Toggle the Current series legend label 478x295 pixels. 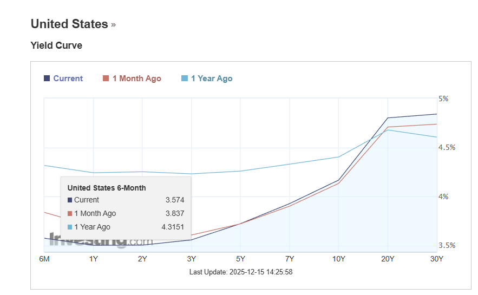[x=68, y=78]
